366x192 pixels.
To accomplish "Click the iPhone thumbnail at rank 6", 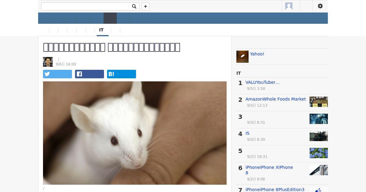I will (x=319, y=170).
